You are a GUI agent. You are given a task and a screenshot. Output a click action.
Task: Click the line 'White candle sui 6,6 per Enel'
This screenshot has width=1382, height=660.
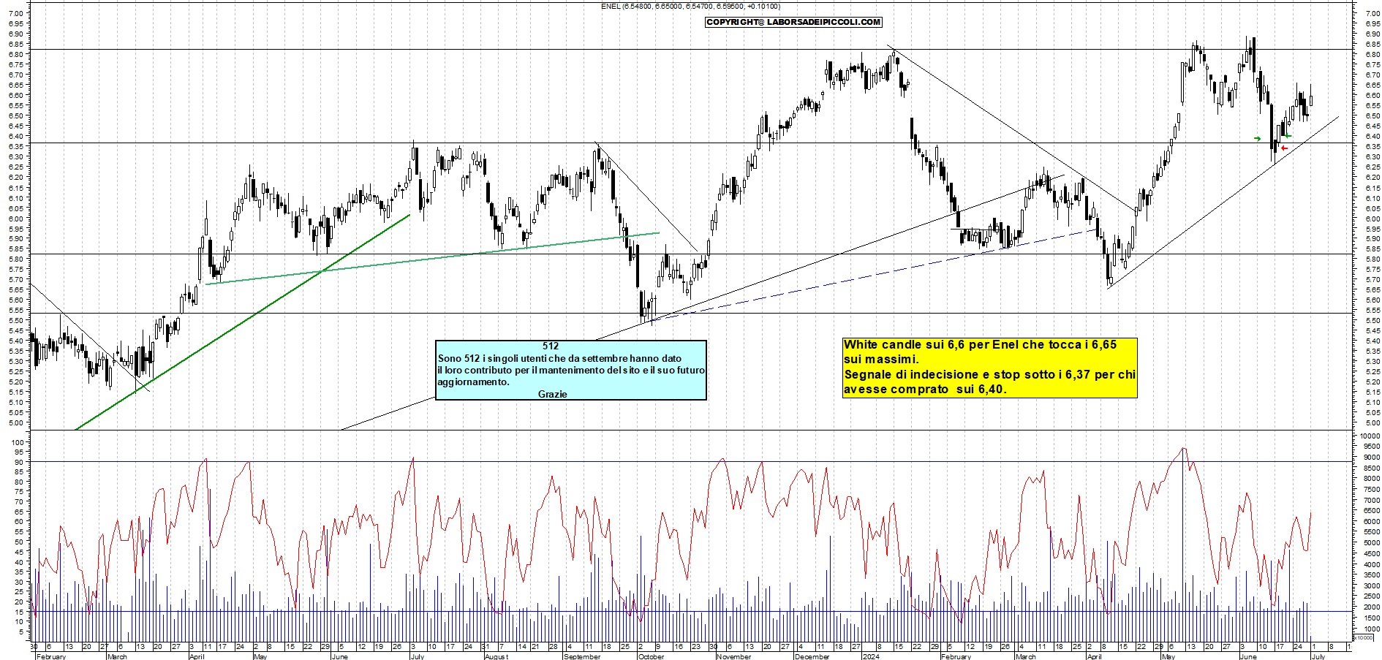pos(980,344)
